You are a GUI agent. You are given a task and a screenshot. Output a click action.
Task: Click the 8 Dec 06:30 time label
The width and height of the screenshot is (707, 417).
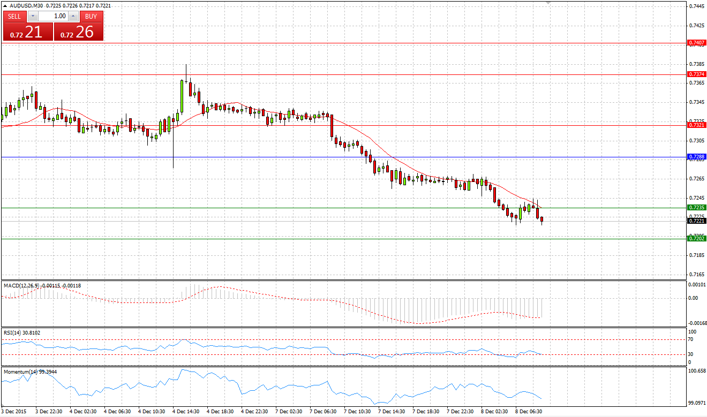pyautogui.click(x=529, y=412)
